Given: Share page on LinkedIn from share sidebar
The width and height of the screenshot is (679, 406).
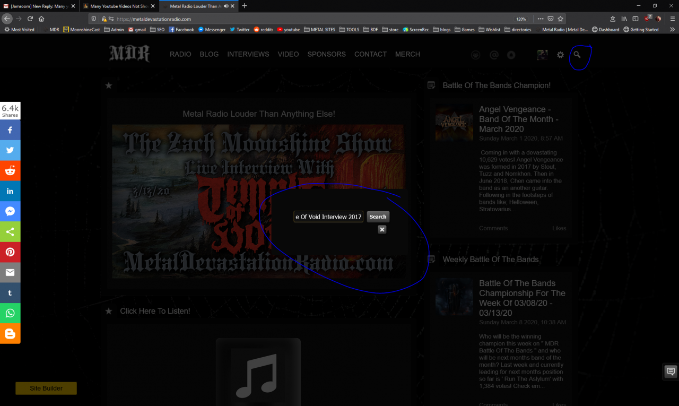Looking at the screenshot, I should [x=10, y=191].
